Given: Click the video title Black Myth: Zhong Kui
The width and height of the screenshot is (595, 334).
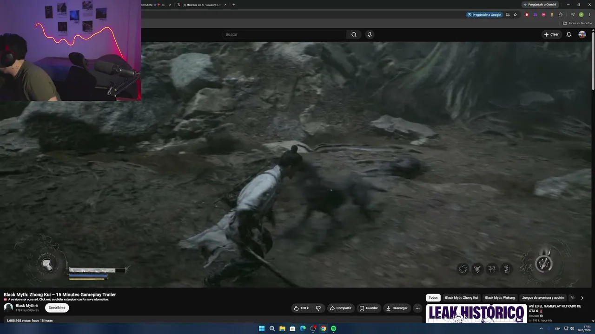Looking at the screenshot, I should pos(60,295).
